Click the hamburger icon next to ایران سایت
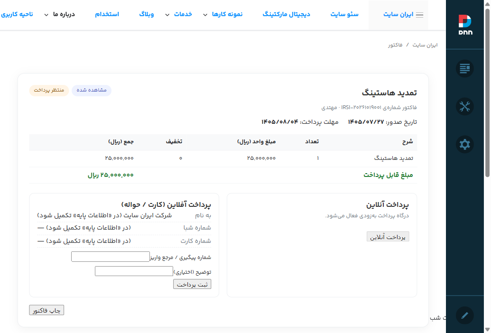 pyautogui.click(x=420, y=15)
